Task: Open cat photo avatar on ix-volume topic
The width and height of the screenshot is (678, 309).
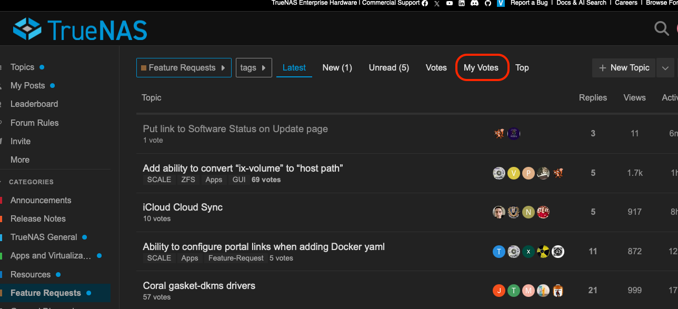Action: [543, 173]
